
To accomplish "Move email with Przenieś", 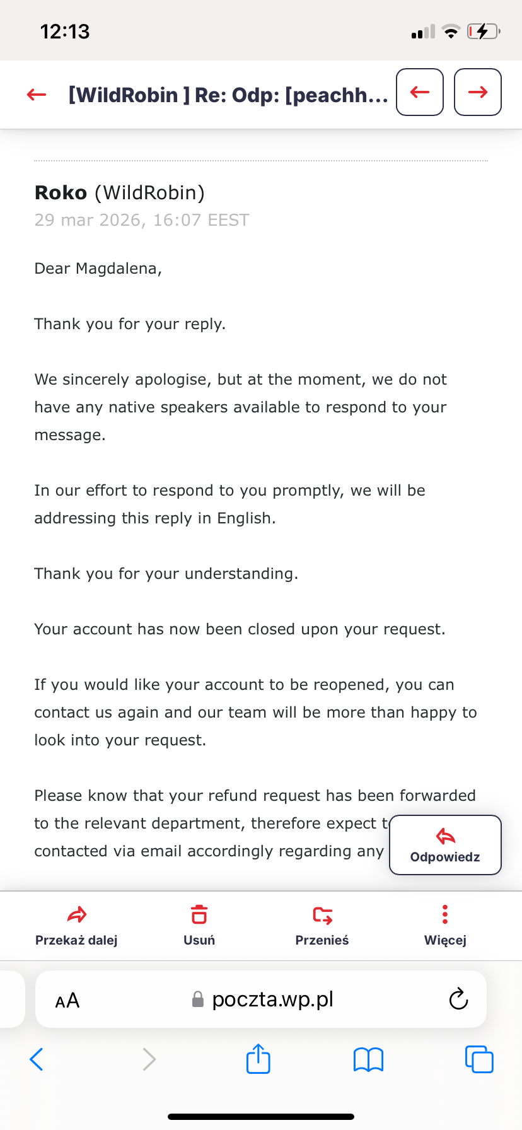I will (322, 924).
